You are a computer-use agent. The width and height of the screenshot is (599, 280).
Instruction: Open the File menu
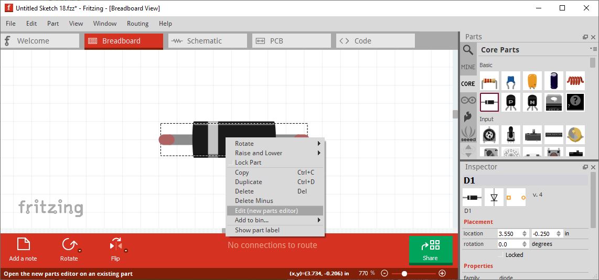point(10,23)
